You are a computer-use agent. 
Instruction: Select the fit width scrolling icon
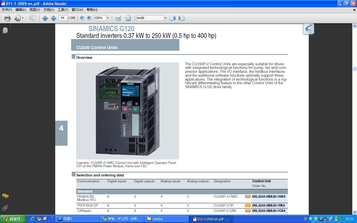[x=118, y=18]
